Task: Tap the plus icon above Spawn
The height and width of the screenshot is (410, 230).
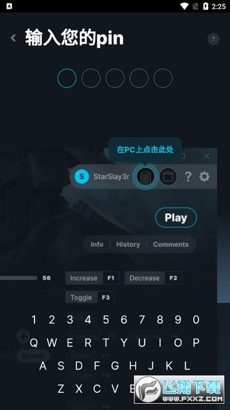Action: 24,336
